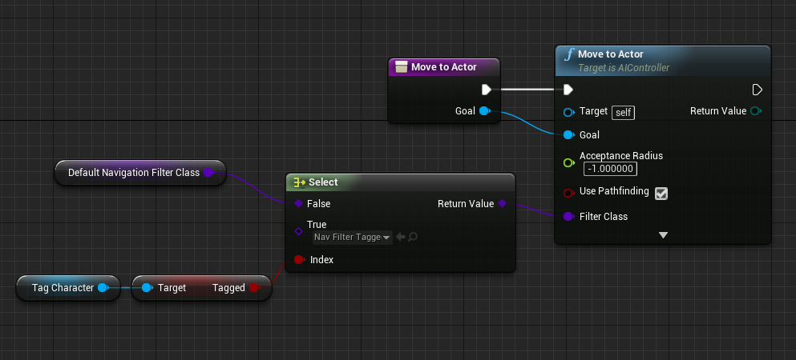
Task: Click the use-selected arrow icon beside Nav Filter
Action: point(401,237)
